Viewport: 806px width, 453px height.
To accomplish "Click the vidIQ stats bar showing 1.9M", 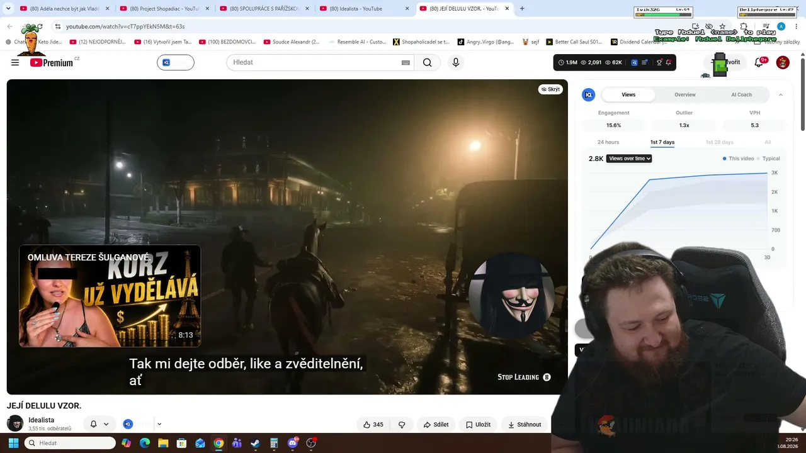I will point(615,62).
